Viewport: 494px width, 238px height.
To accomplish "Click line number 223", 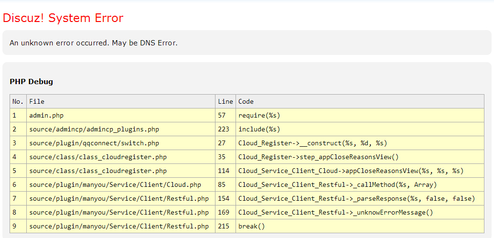I will [x=225, y=129].
